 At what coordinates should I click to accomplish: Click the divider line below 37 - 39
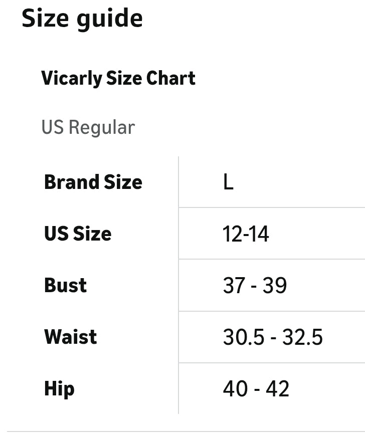(x=271, y=311)
